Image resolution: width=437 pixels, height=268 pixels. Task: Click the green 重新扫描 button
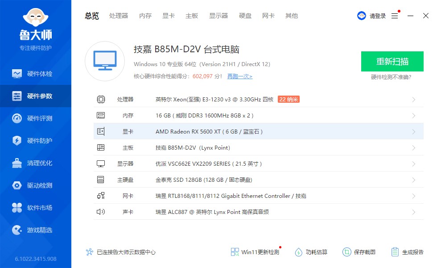coord(392,62)
